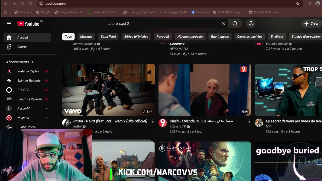Image resolution: width=322 pixels, height=181 pixels.
Task: Open Beautiful Relaxation subscription
Action: 27,99
